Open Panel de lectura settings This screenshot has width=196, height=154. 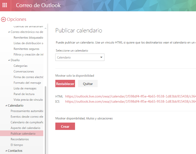[24, 94]
